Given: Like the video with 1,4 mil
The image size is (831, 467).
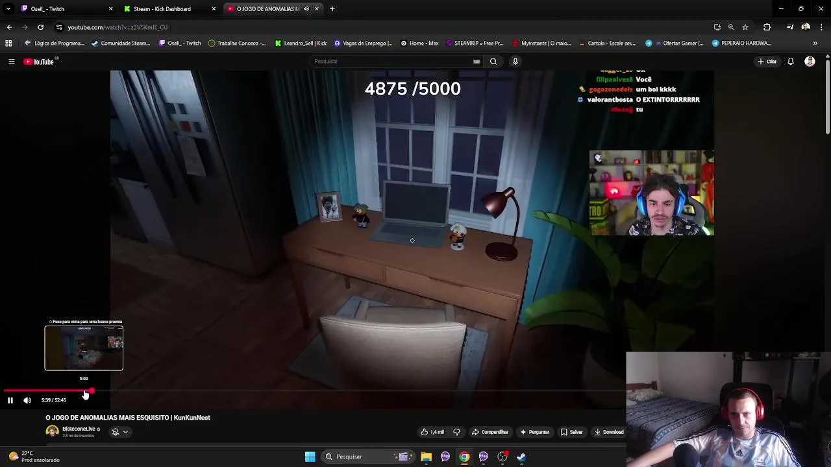Looking at the screenshot, I should click(x=432, y=432).
